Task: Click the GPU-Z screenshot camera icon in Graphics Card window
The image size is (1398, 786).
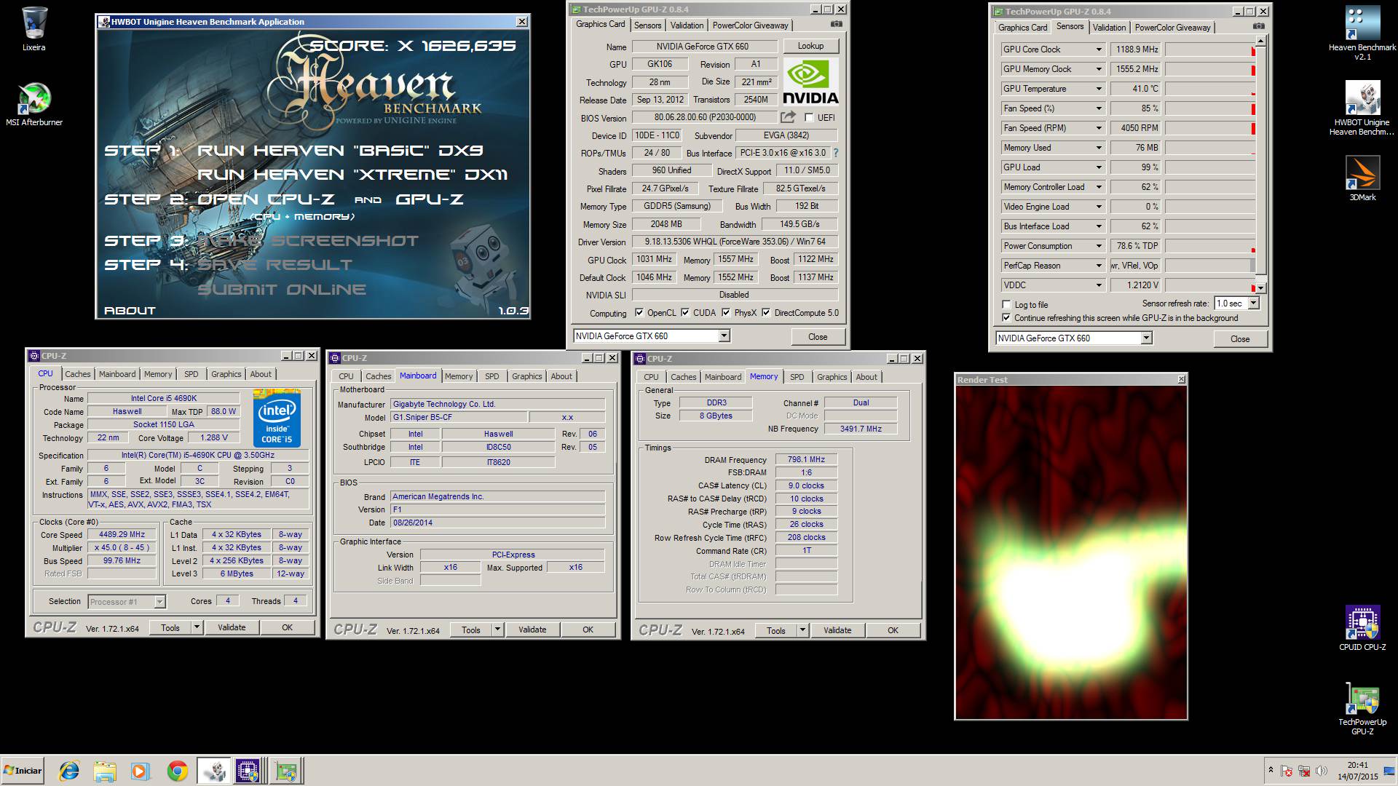Action: click(x=837, y=24)
